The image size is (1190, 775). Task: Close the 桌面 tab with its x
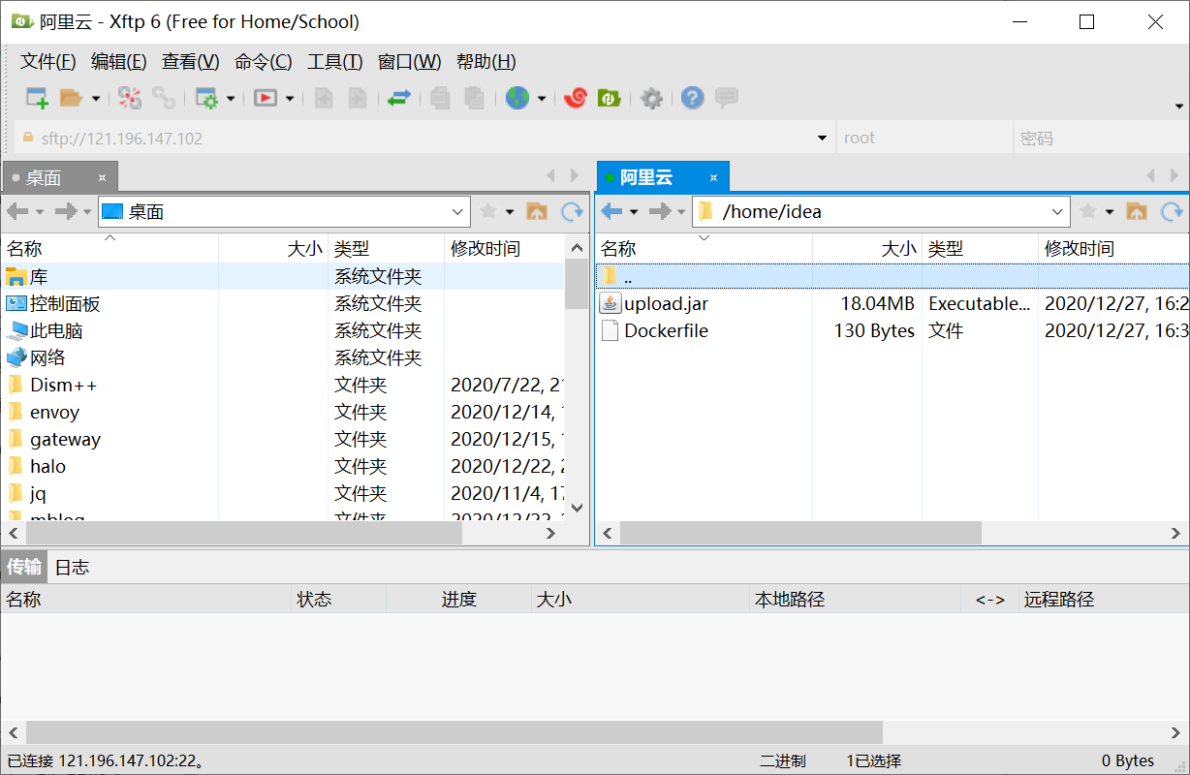point(103,177)
